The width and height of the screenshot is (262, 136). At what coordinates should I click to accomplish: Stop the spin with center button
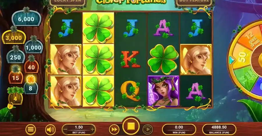pyautogui.click(x=131, y=126)
